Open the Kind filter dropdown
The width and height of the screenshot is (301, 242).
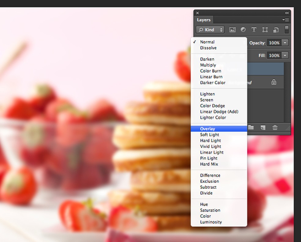[210, 30]
